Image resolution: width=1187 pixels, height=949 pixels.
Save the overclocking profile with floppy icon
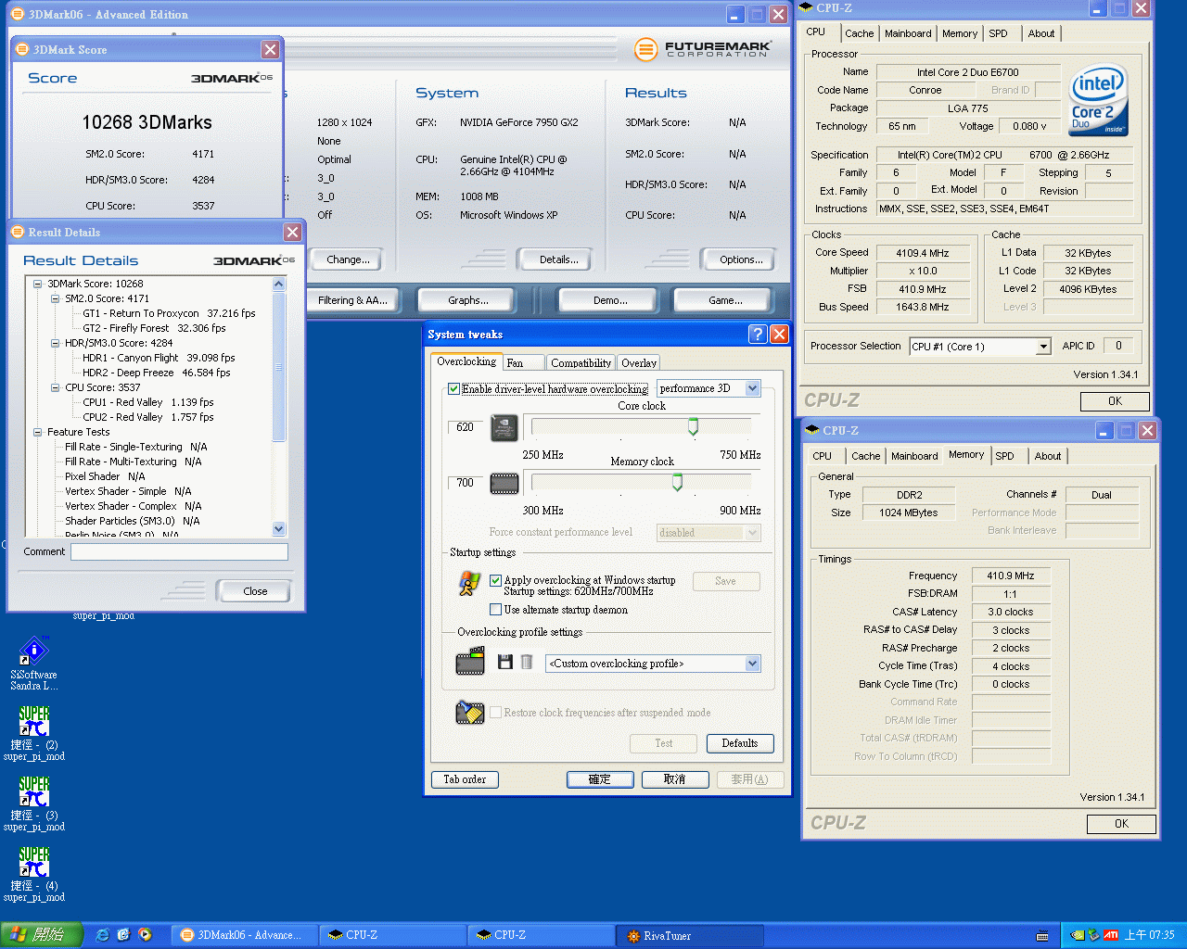tap(505, 662)
